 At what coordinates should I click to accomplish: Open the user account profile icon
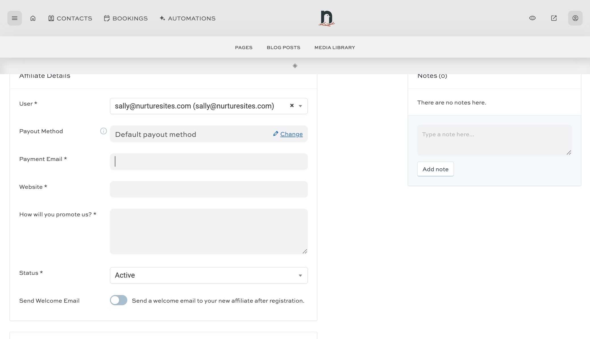[575, 18]
